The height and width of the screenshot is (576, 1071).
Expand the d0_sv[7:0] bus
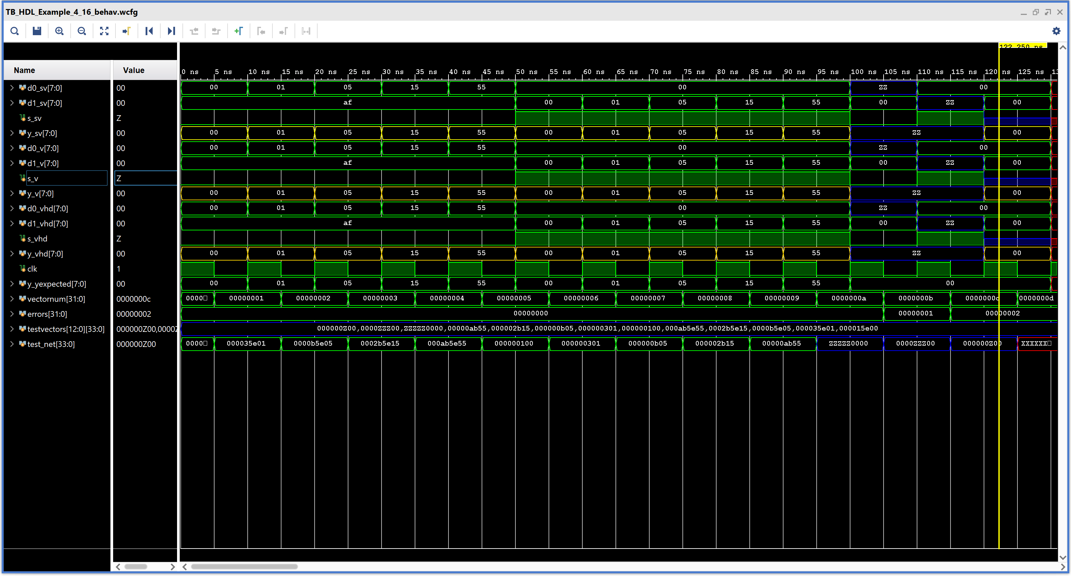tap(12, 88)
